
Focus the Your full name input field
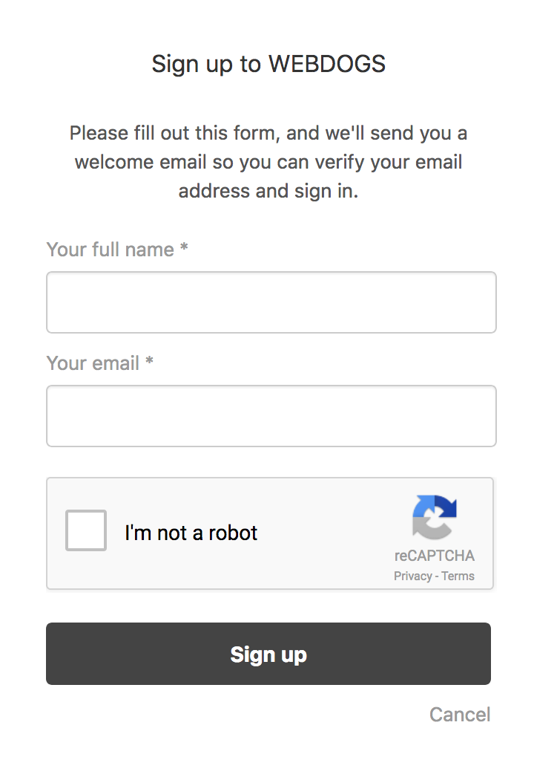click(271, 302)
